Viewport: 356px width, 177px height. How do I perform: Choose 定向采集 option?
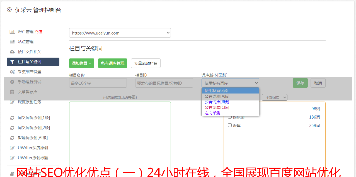point(230,113)
